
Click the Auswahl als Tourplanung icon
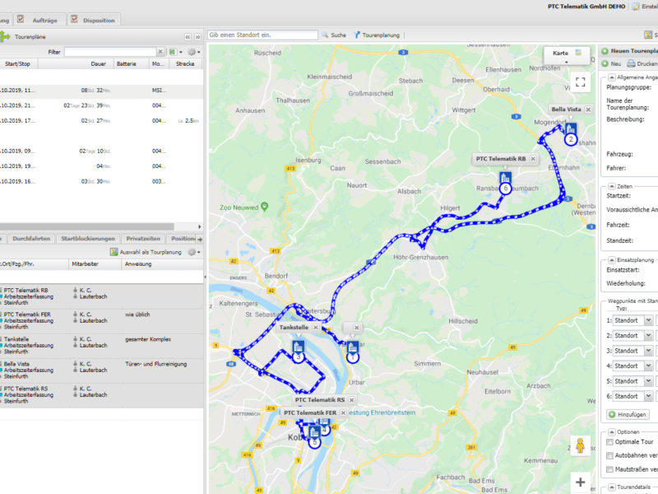(115, 251)
